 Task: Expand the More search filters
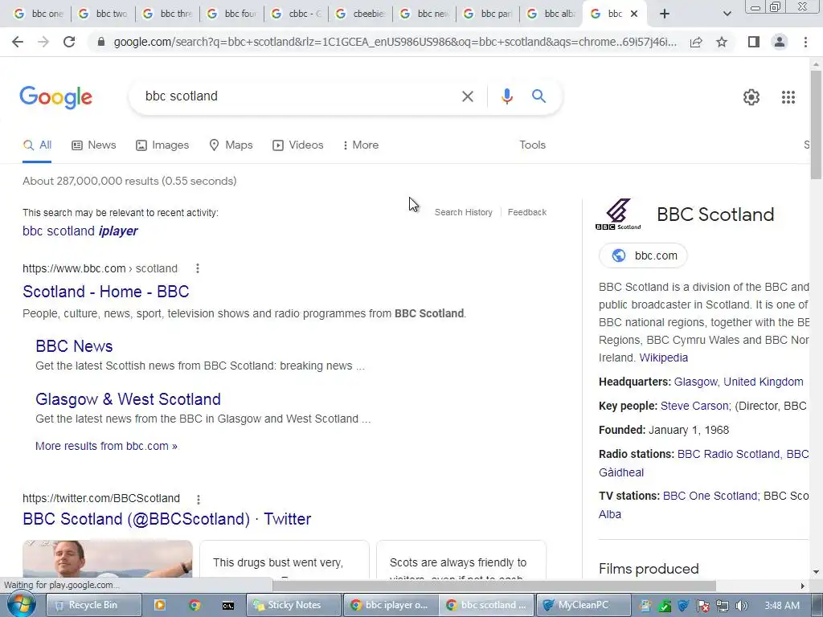pos(360,145)
